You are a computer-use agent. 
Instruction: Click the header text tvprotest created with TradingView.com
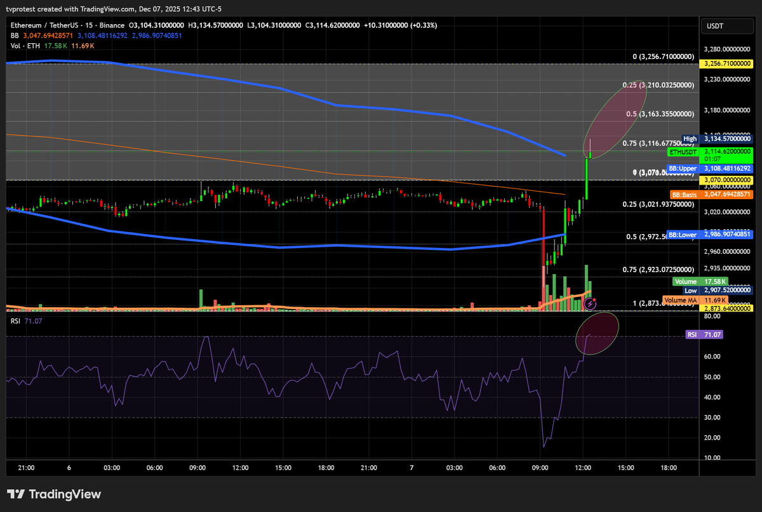click(x=72, y=8)
